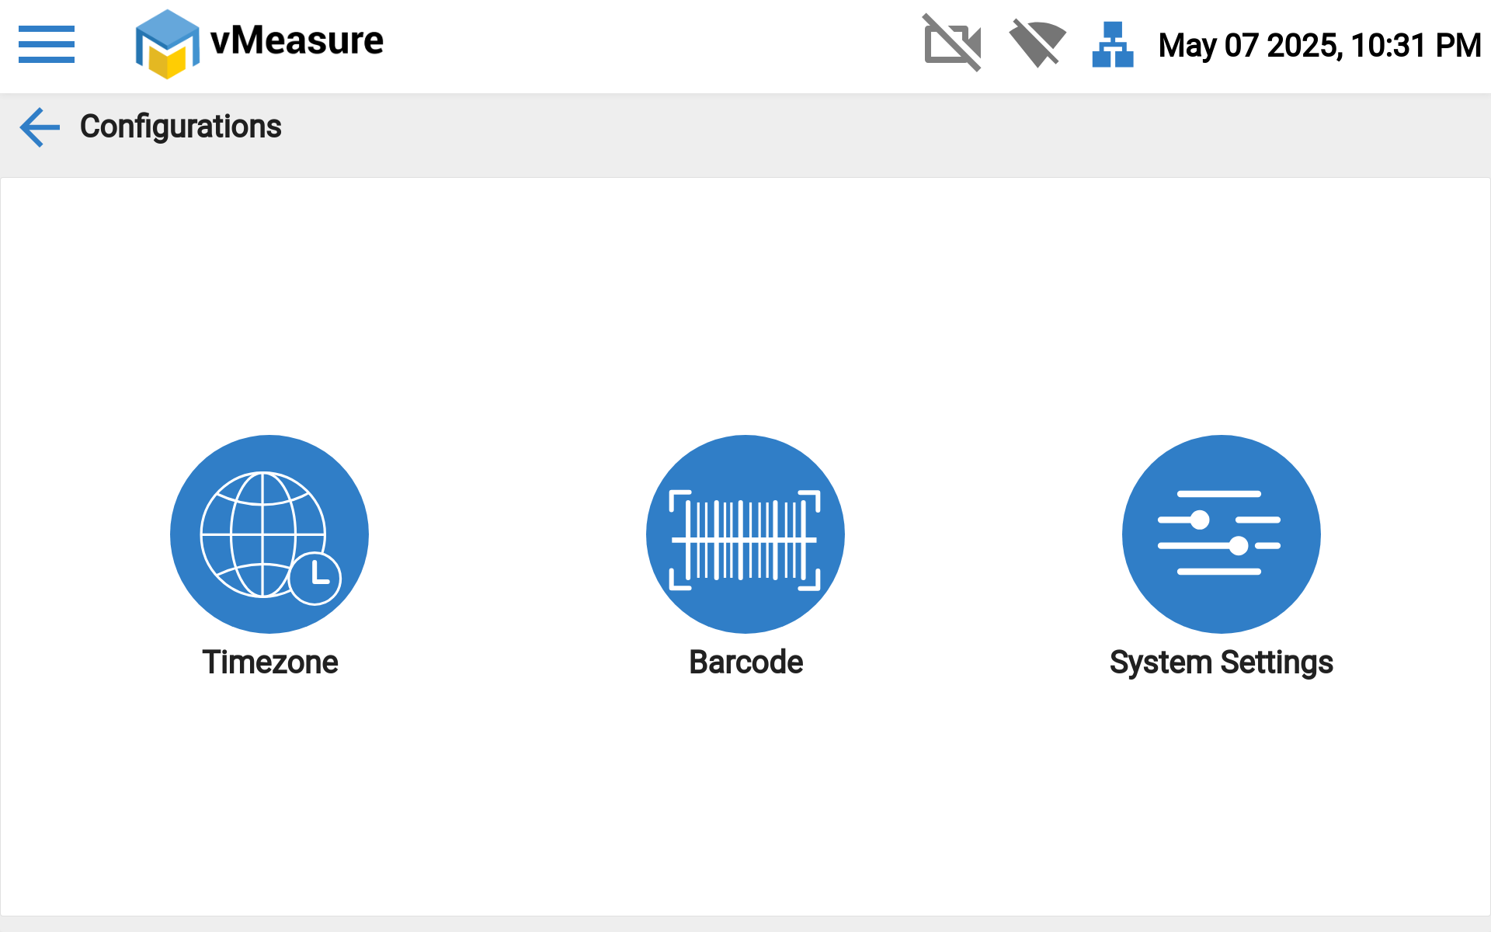Click the Timezone text label
The width and height of the screenshot is (1491, 932).
click(x=269, y=662)
